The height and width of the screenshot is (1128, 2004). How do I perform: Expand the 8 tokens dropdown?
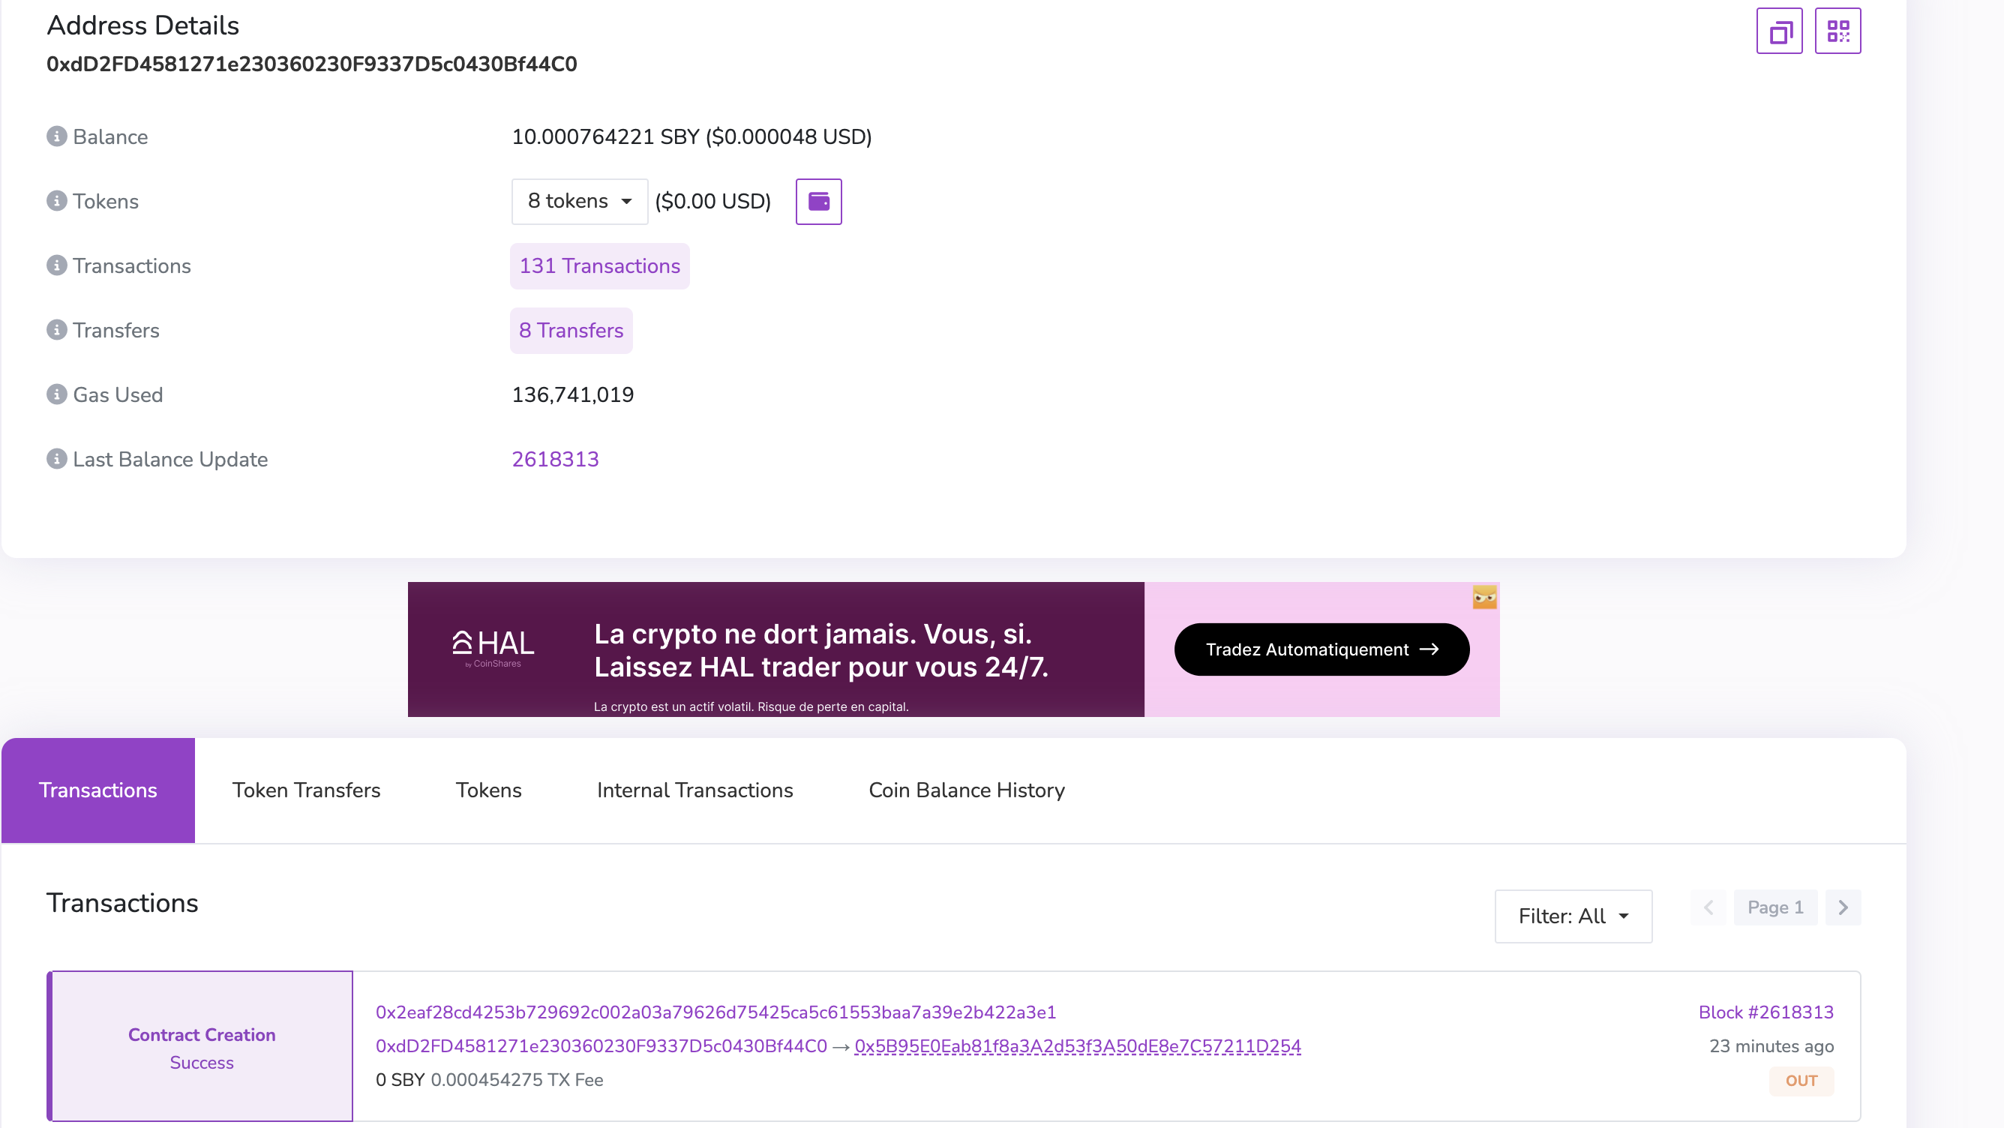pos(579,202)
